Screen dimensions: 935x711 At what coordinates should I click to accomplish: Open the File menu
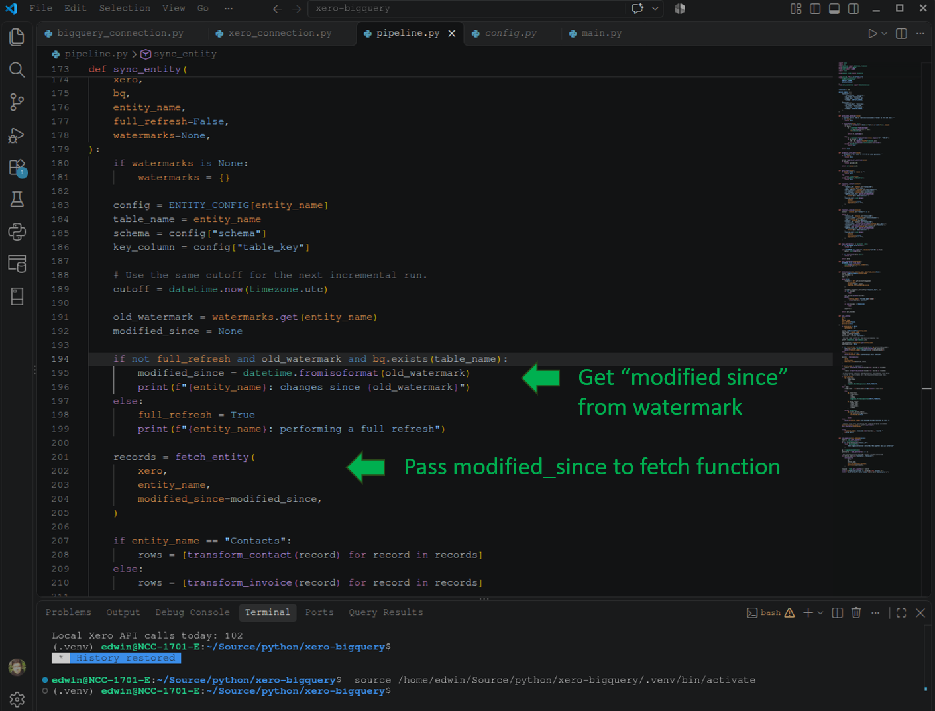coord(41,8)
